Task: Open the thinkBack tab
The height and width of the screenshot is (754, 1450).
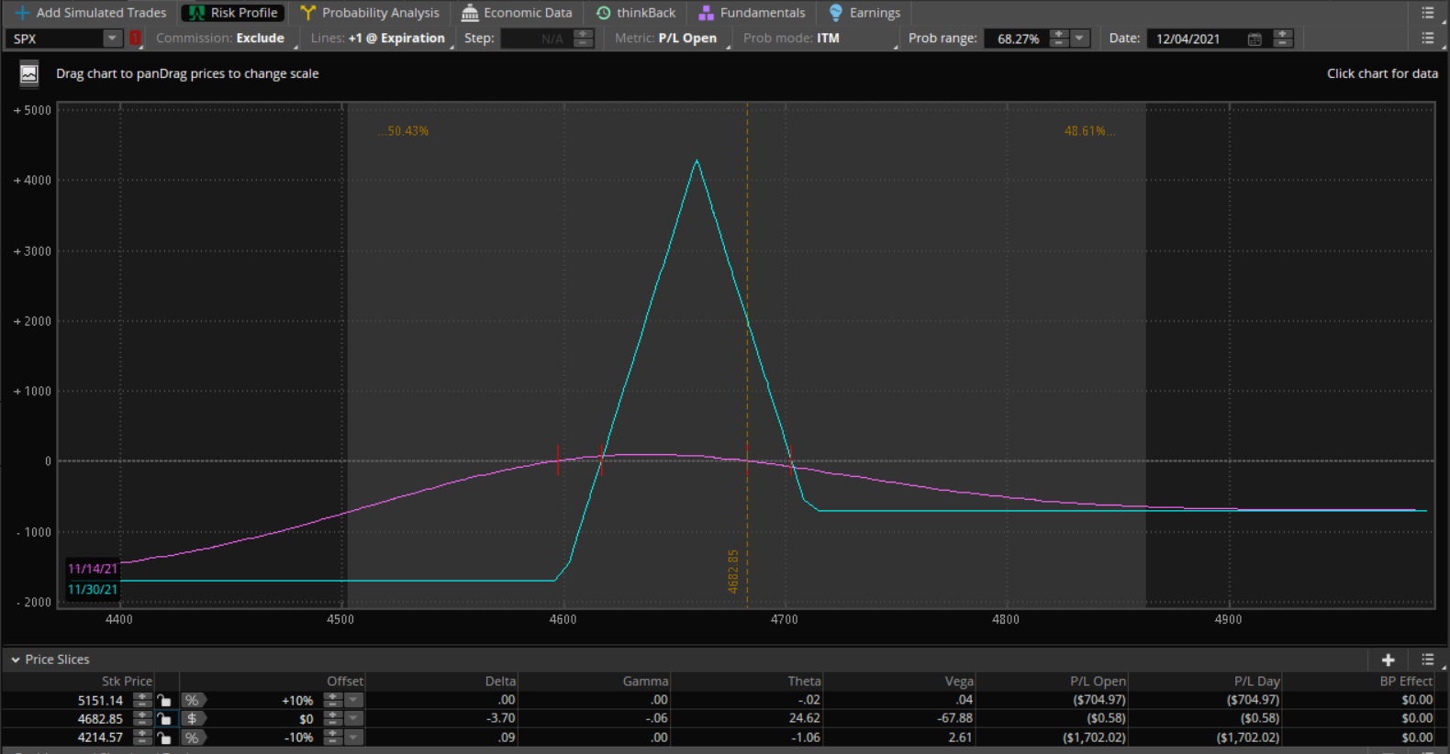Action: coord(636,13)
